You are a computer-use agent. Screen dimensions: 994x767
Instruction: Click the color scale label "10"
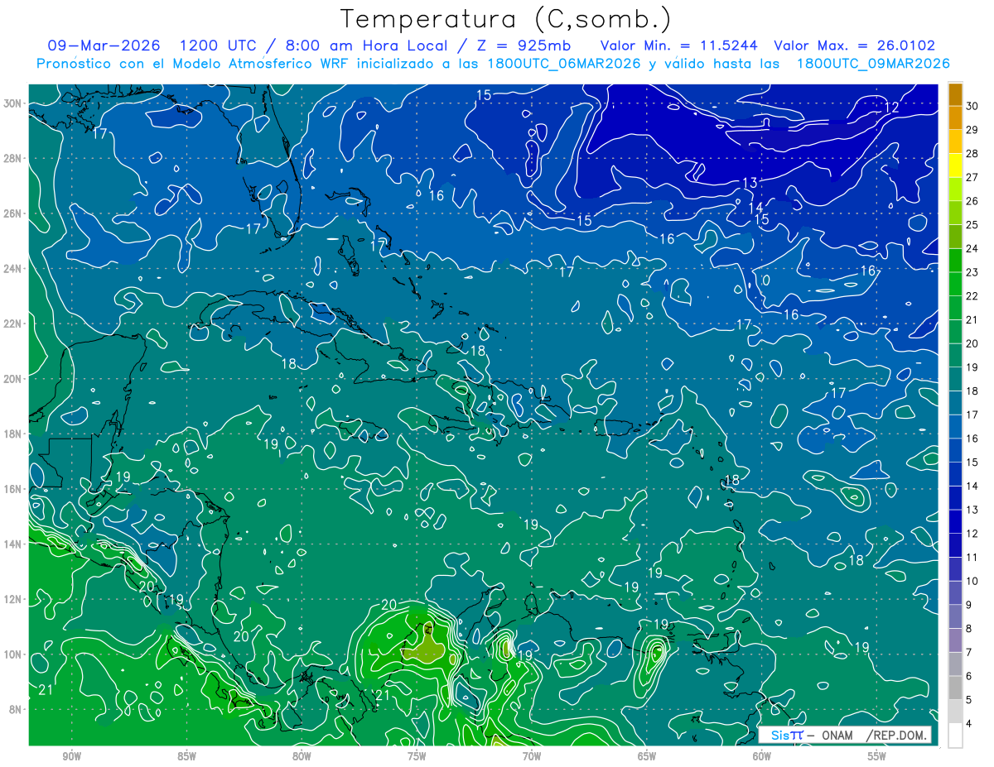(x=972, y=581)
